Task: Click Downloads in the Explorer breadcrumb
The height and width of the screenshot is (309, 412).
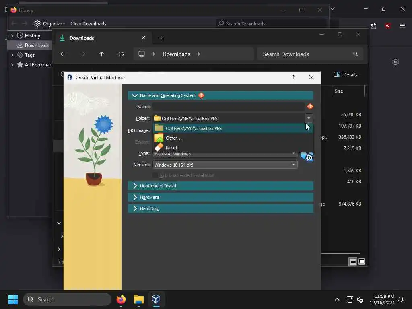Action: 176,54
